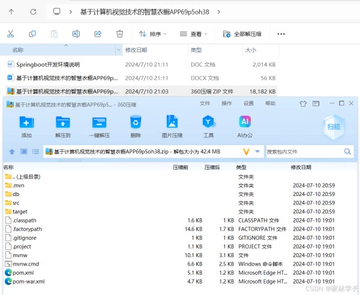Switch to the icon view mode in 360压缩
The height and width of the screenshot is (295, 360).
[x=23, y=152]
